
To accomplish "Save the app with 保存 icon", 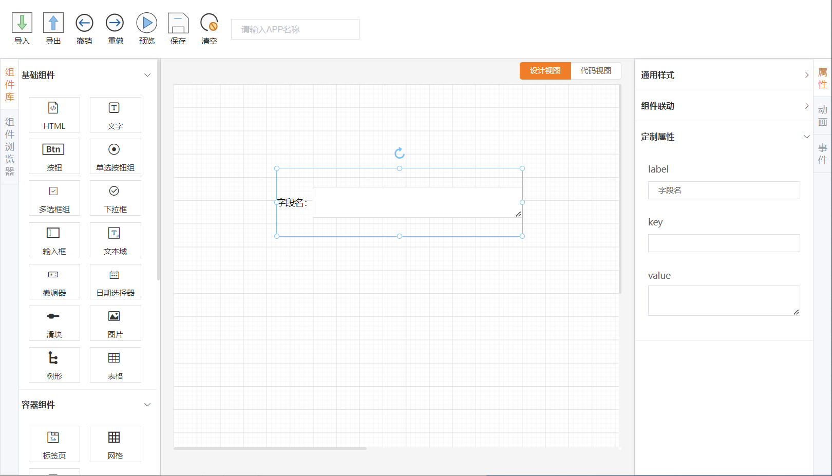I will pyautogui.click(x=178, y=23).
